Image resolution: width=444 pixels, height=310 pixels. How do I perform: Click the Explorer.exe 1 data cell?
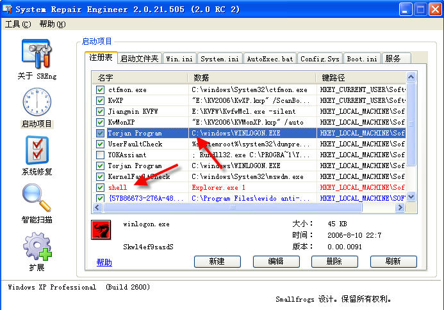pos(218,187)
